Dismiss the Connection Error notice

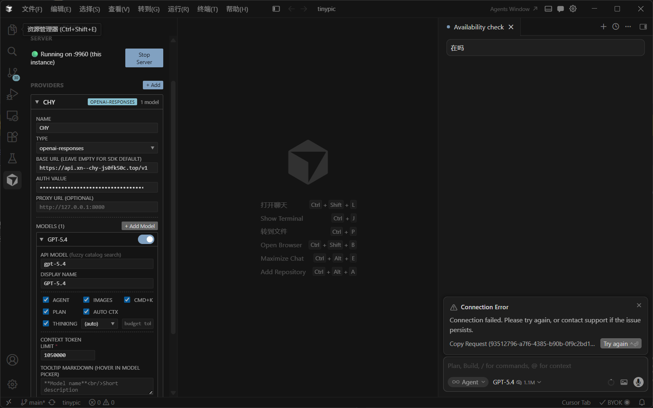pos(639,305)
